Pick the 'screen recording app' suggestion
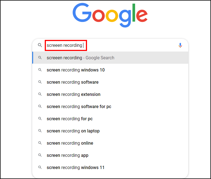 click(x=68, y=155)
